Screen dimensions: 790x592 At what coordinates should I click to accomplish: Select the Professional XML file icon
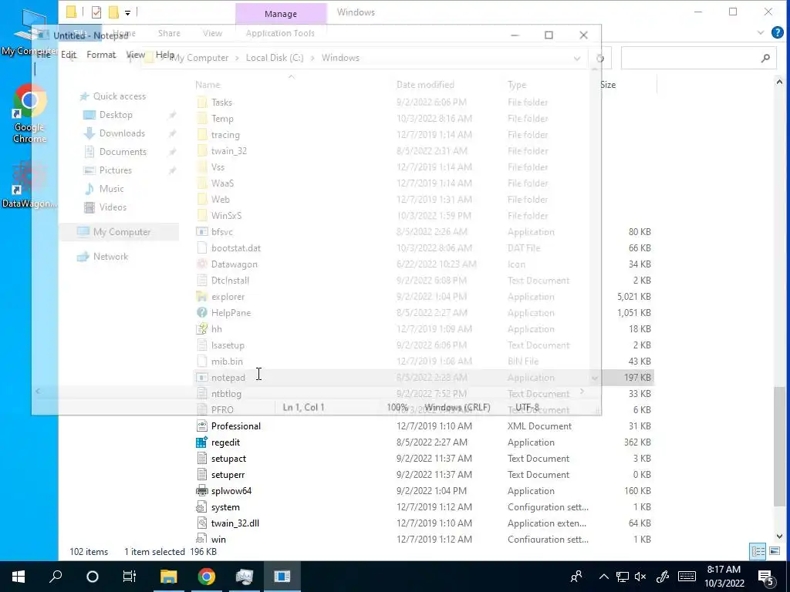coord(201,425)
